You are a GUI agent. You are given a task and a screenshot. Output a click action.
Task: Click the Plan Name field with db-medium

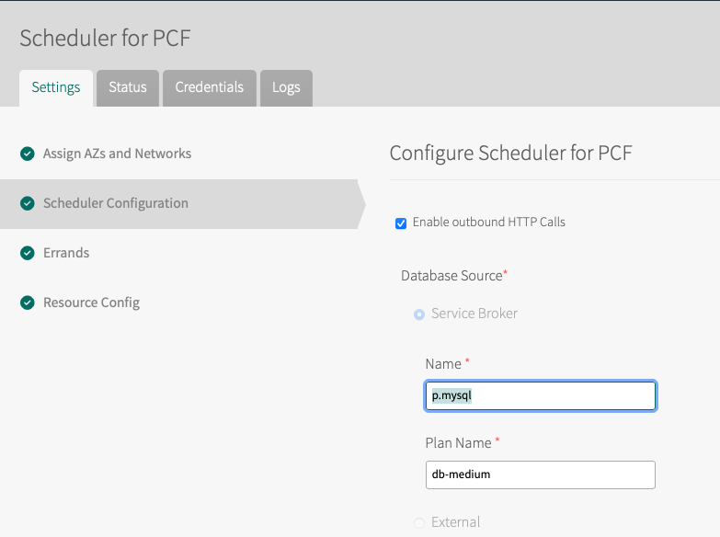tap(540, 474)
